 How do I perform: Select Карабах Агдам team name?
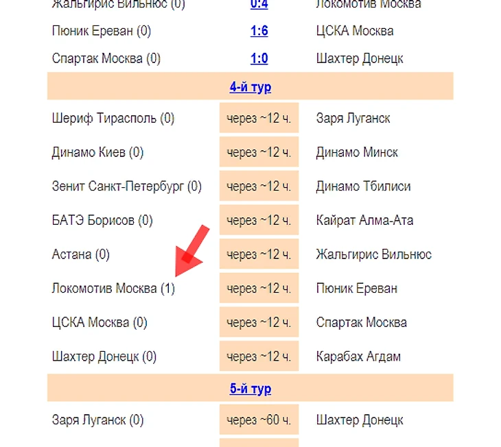(x=358, y=357)
